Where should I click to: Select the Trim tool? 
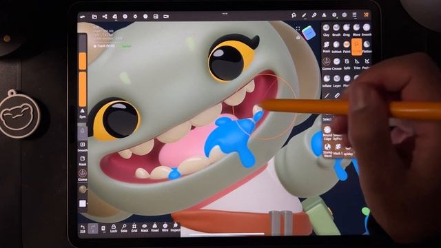pos(357,64)
